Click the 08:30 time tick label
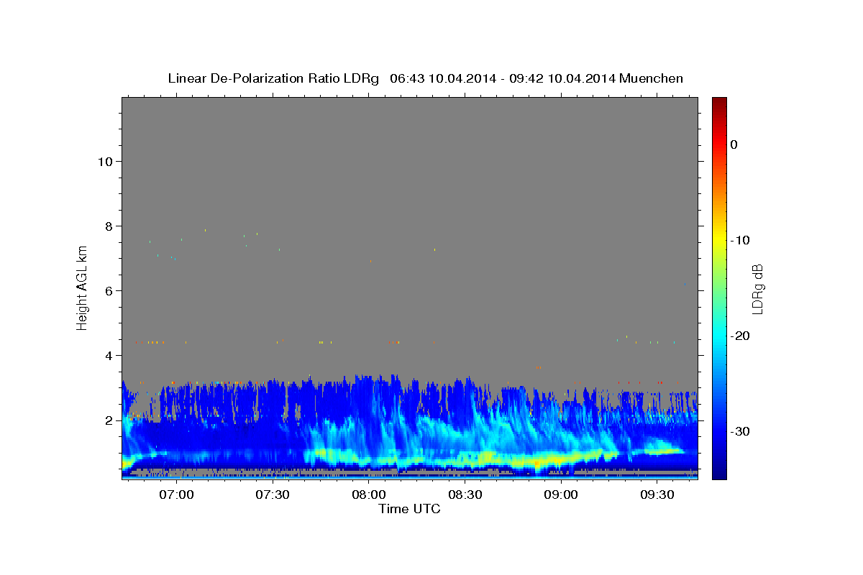Image resolution: width=863 pixels, height=575 pixels. (465, 494)
